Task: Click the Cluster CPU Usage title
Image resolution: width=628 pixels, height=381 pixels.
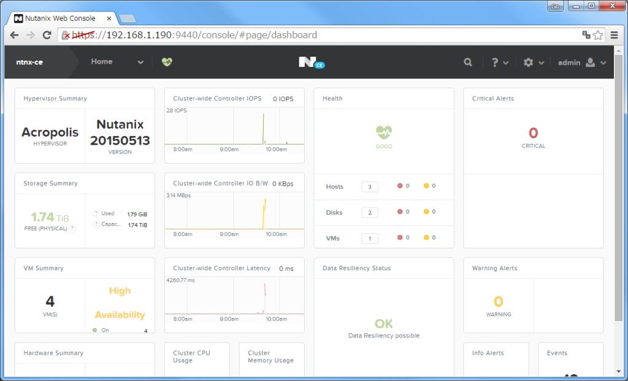Action: (x=191, y=356)
